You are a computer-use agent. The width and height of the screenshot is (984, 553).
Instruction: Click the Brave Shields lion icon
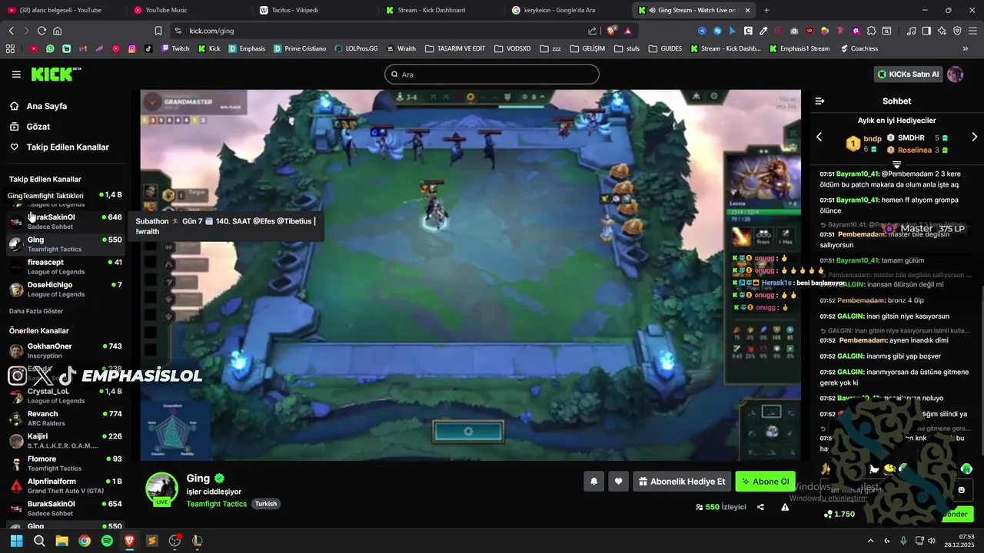(x=612, y=31)
